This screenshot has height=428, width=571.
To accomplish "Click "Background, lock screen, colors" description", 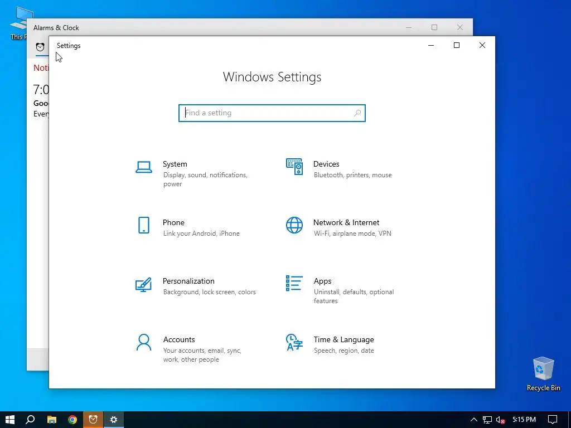I will coord(210,292).
